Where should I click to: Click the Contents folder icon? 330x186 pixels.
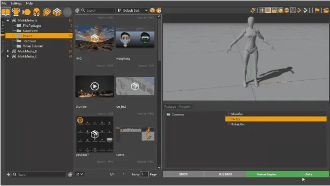168,114
